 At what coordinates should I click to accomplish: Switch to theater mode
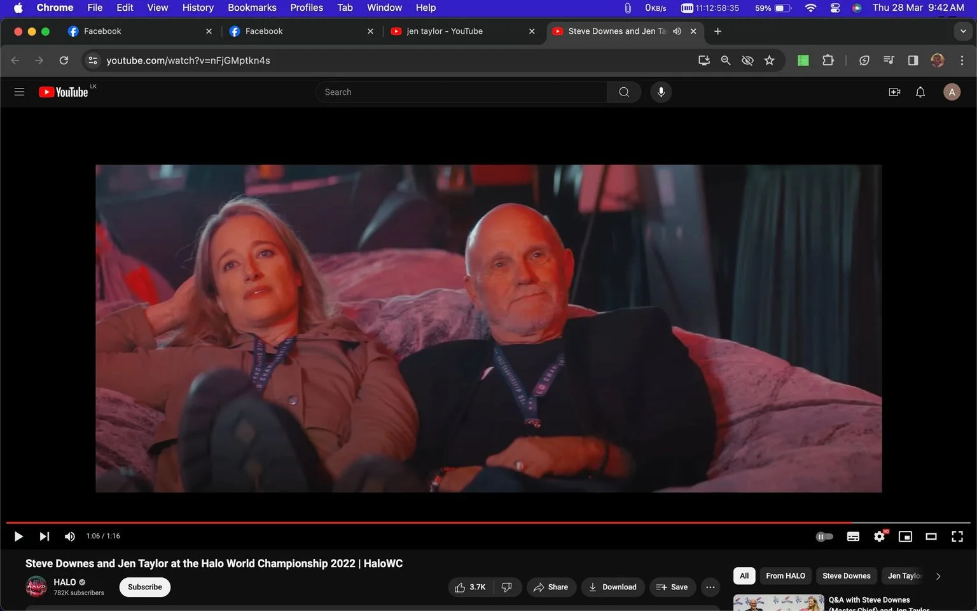[x=931, y=537]
